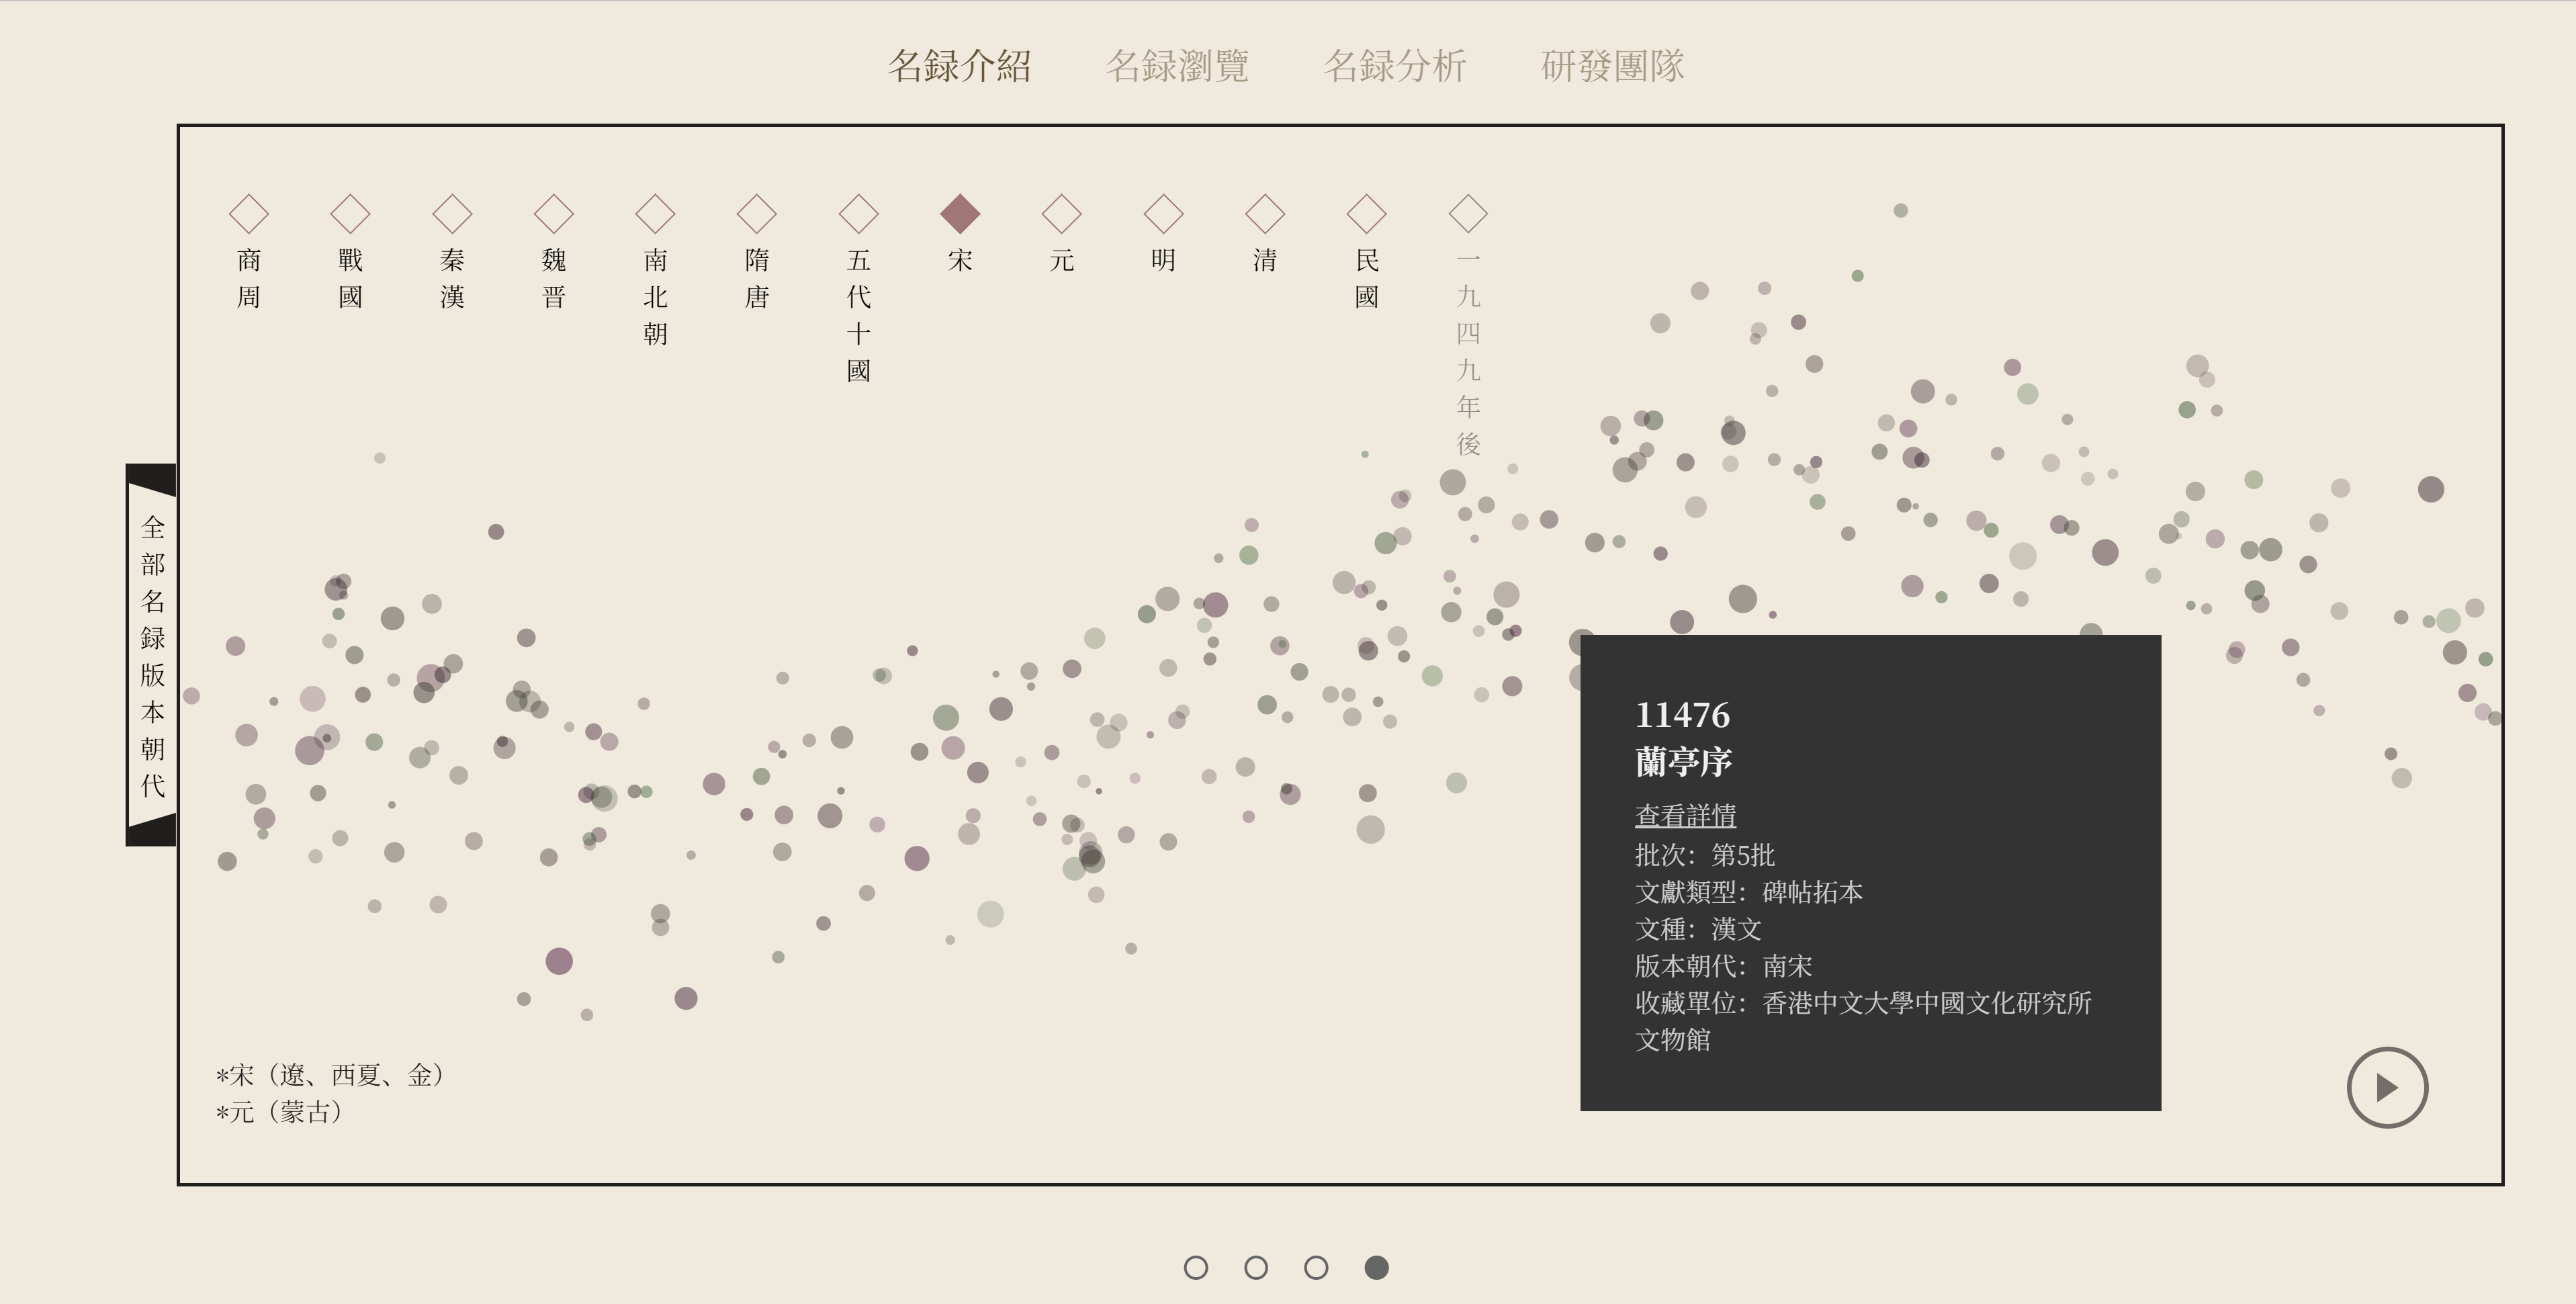Click the 批次：第5批 line
2576x1304 pixels.
pyautogui.click(x=1705, y=855)
